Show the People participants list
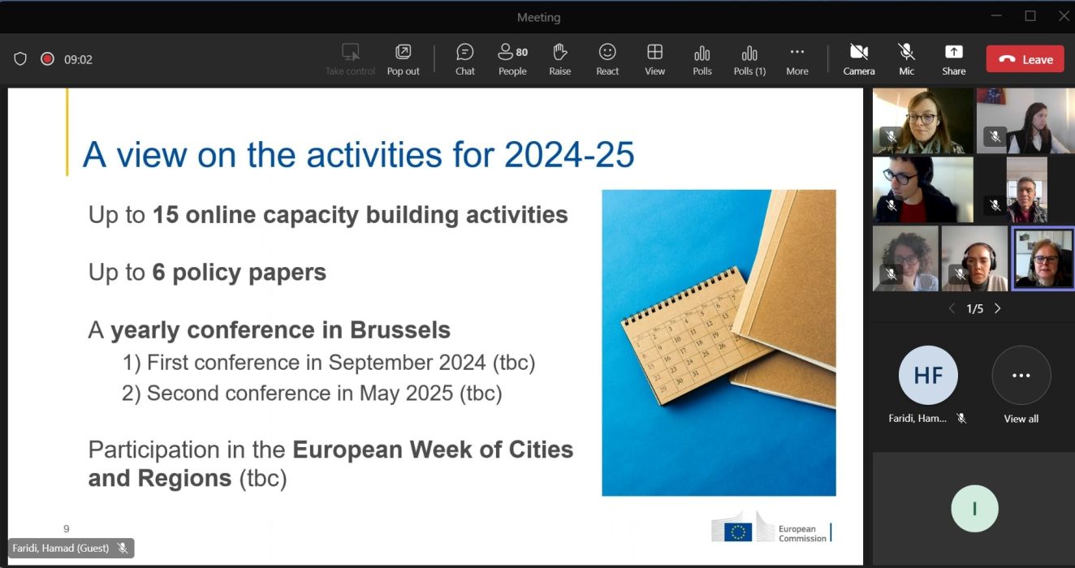 coord(512,59)
